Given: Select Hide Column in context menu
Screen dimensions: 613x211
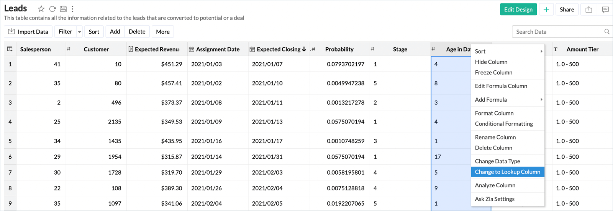Looking at the screenshot, I should pos(491,62).
